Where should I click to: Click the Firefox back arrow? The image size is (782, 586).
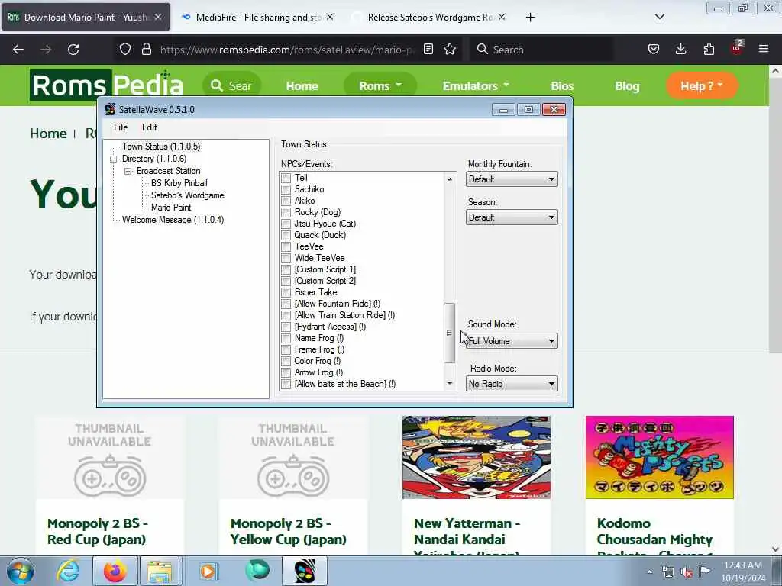(18, 50)
